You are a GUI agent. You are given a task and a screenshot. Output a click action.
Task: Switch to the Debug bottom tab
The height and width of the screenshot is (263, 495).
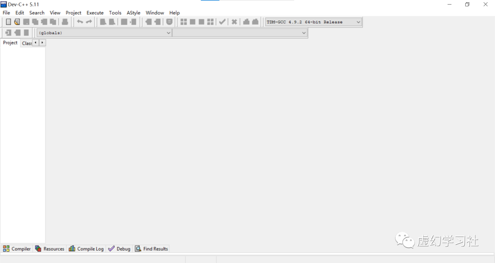[x=119, y=249]
